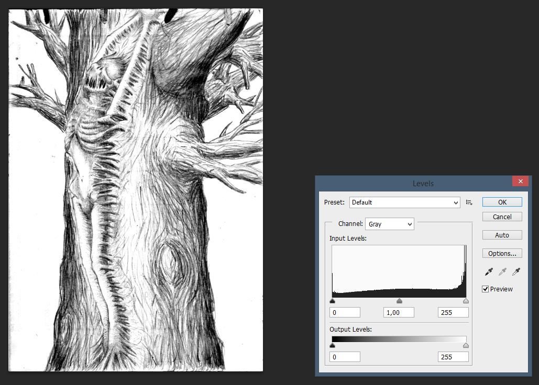The image size is (539, 385).
Task: Open the Channel dropdown
Action: 390,224
